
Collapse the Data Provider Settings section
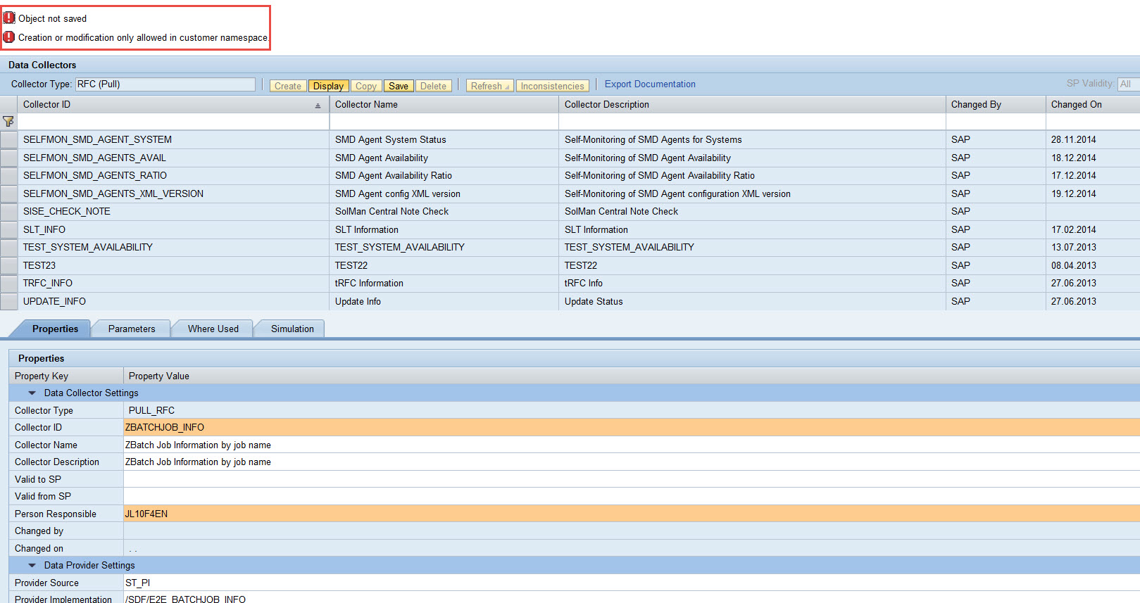[32, 566]
